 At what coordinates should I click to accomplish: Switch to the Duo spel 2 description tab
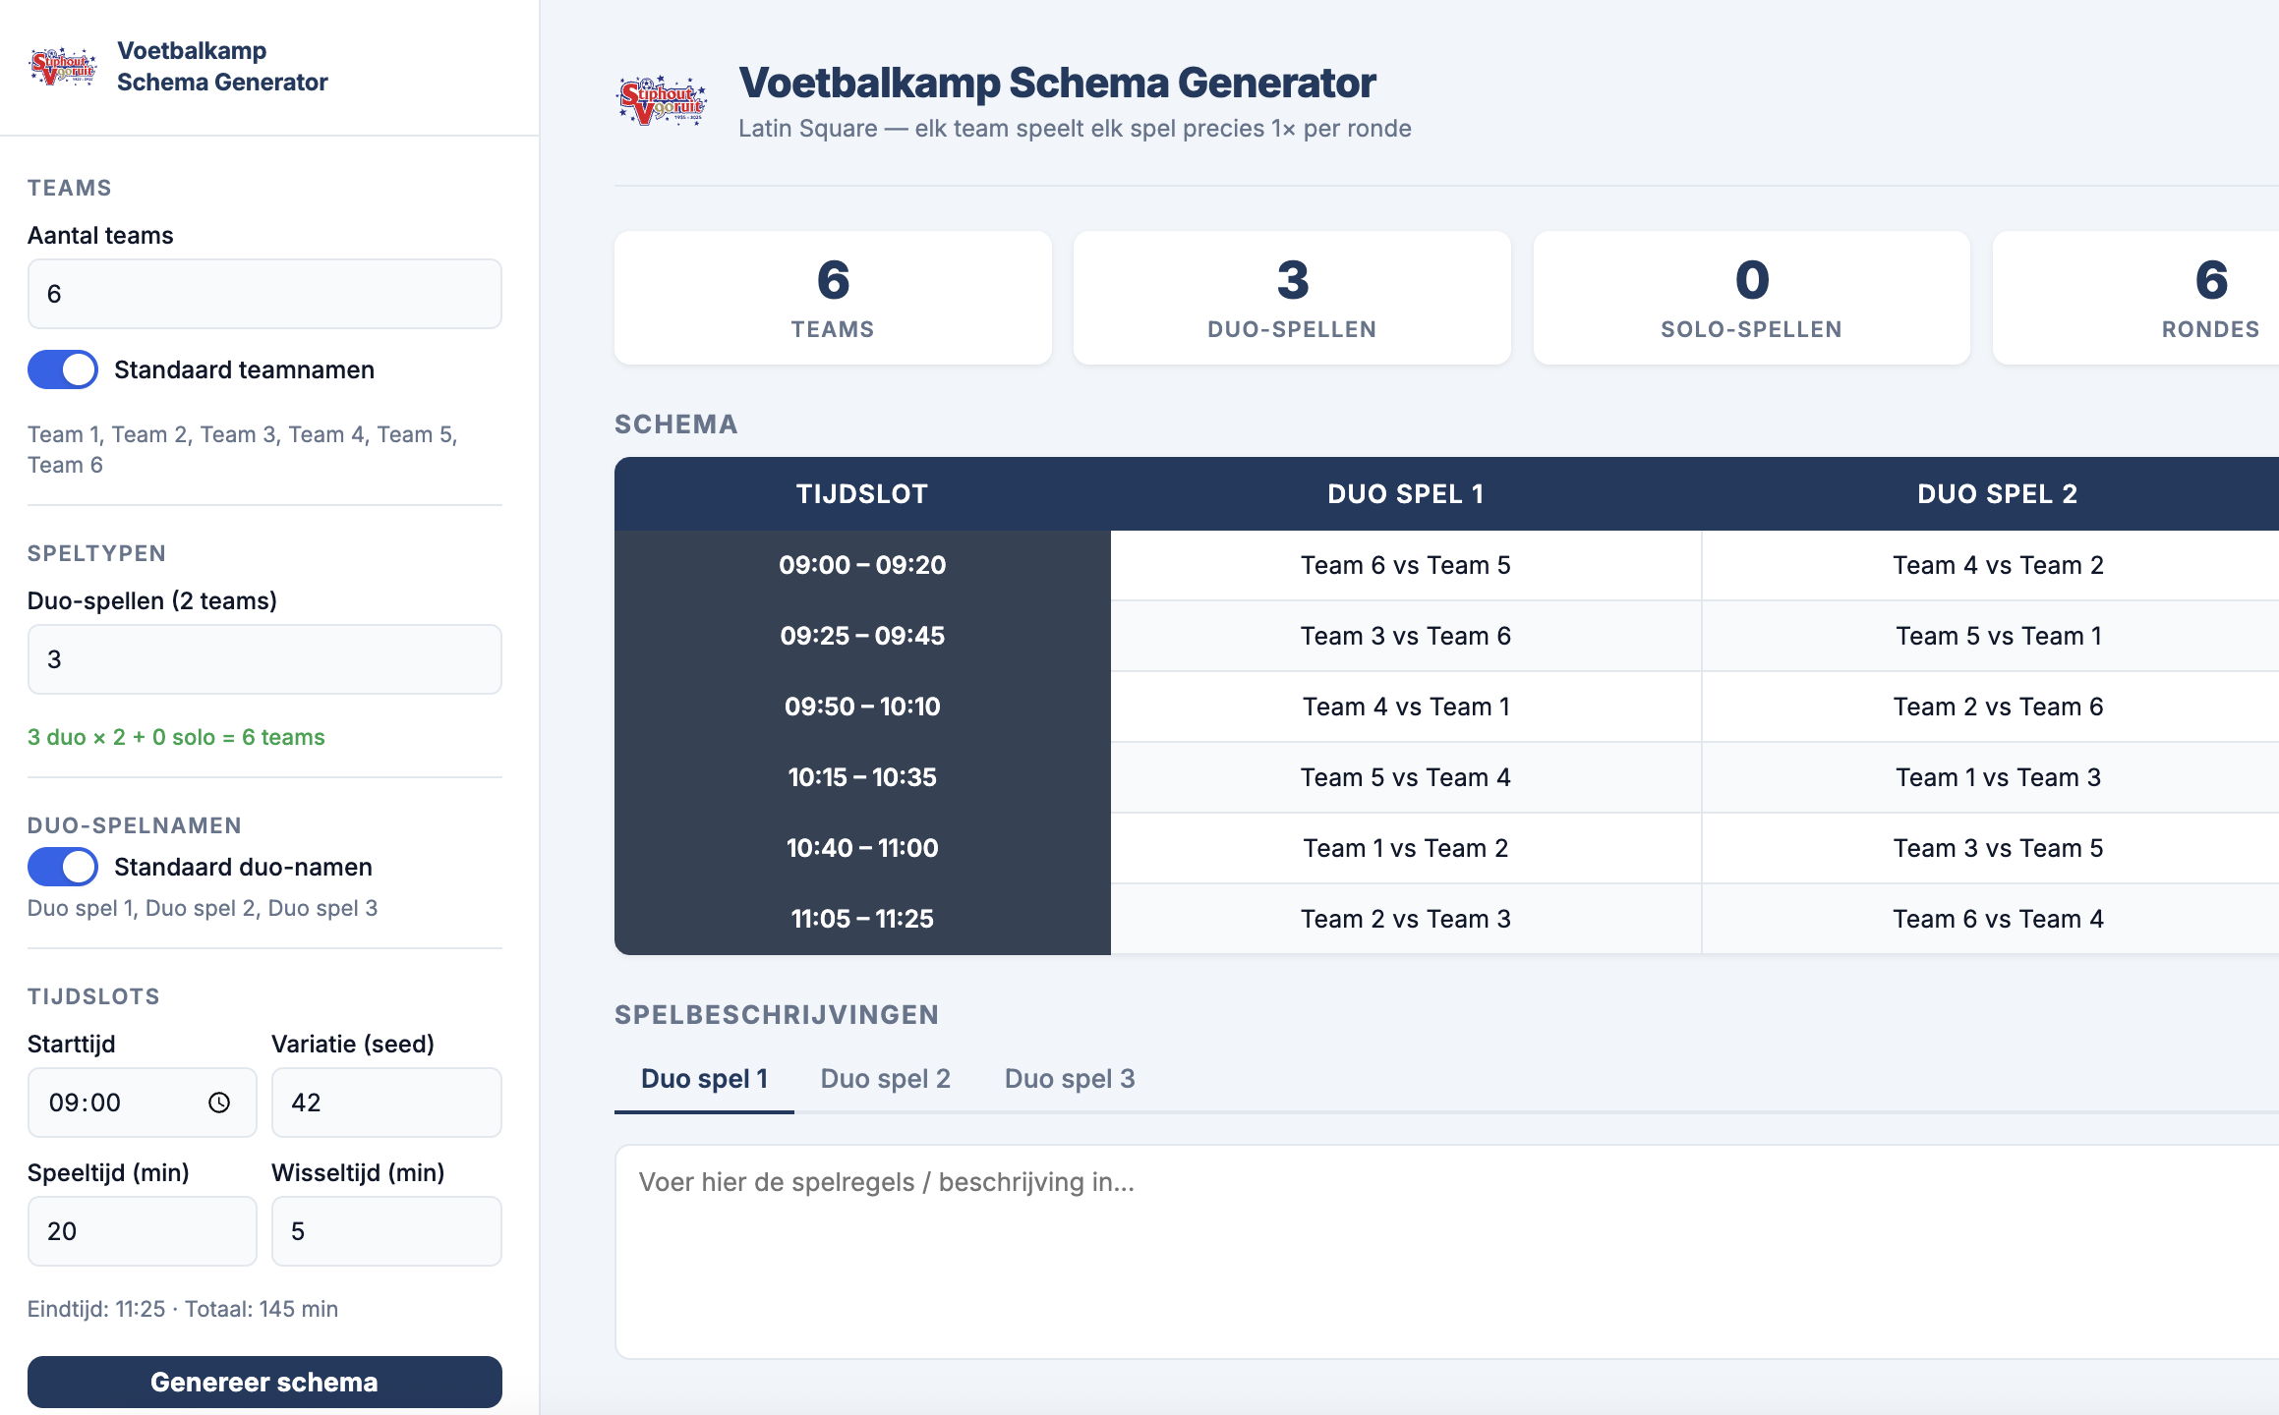point(885,1079)
